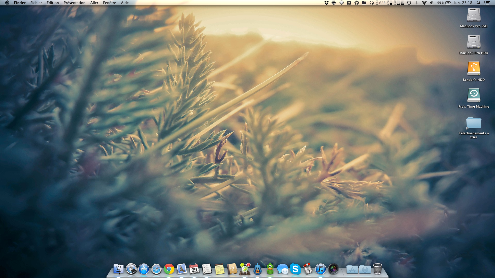Toggle Bluetooth status menu icon
Image resolution: width=495 pixels, height=278 pixels.
[x=417, y=3]
